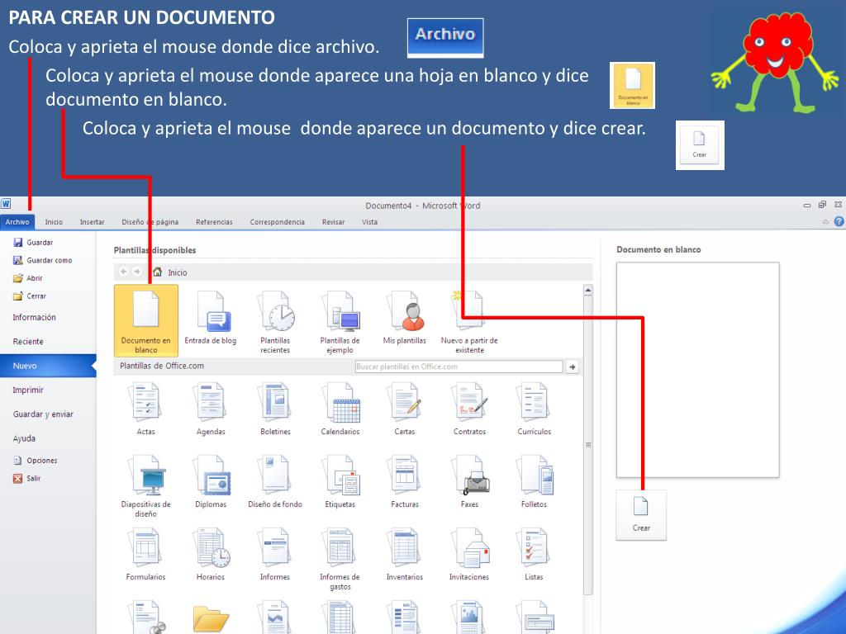Choose Cerrar in the sidebar
Viewport: 846px width, 634px height.
pos(30,296)
